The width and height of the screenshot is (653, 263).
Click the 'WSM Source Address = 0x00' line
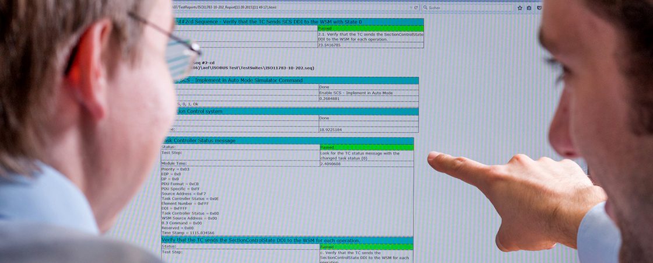[189, 218]
